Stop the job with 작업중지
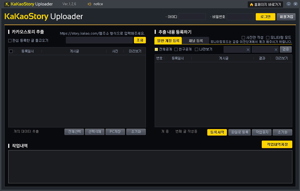Viewport: 300px width, 191px height. [x=262, y=132]
